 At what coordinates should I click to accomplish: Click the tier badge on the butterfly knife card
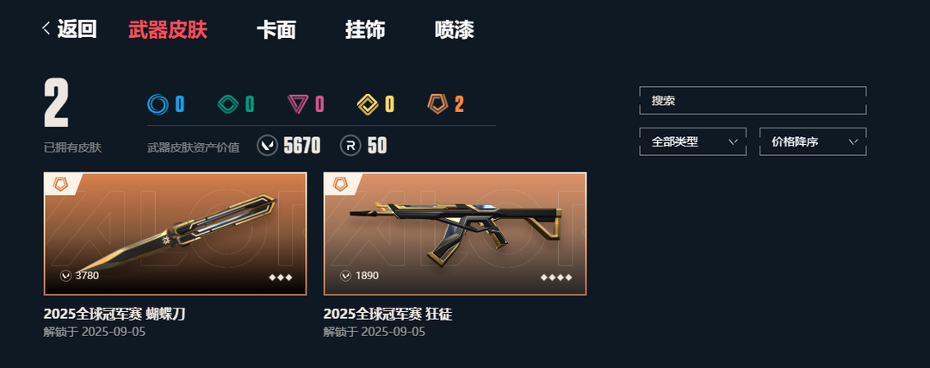[60, 184]
